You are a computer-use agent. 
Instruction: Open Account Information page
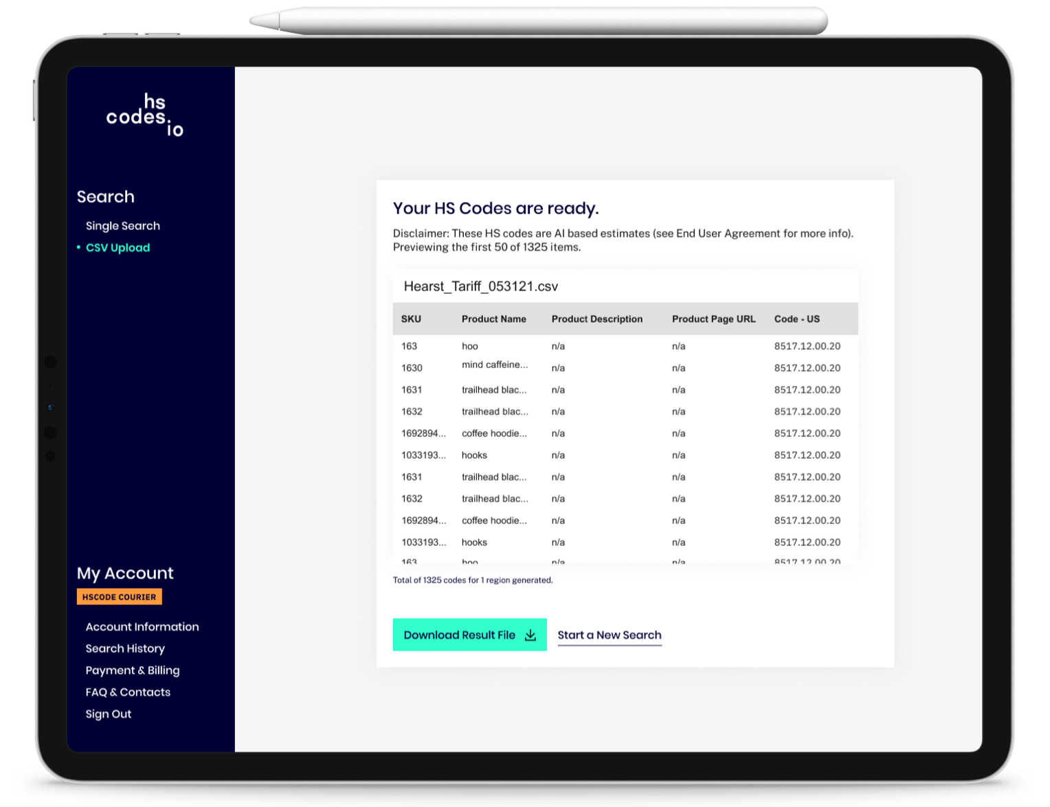point(142,627)
